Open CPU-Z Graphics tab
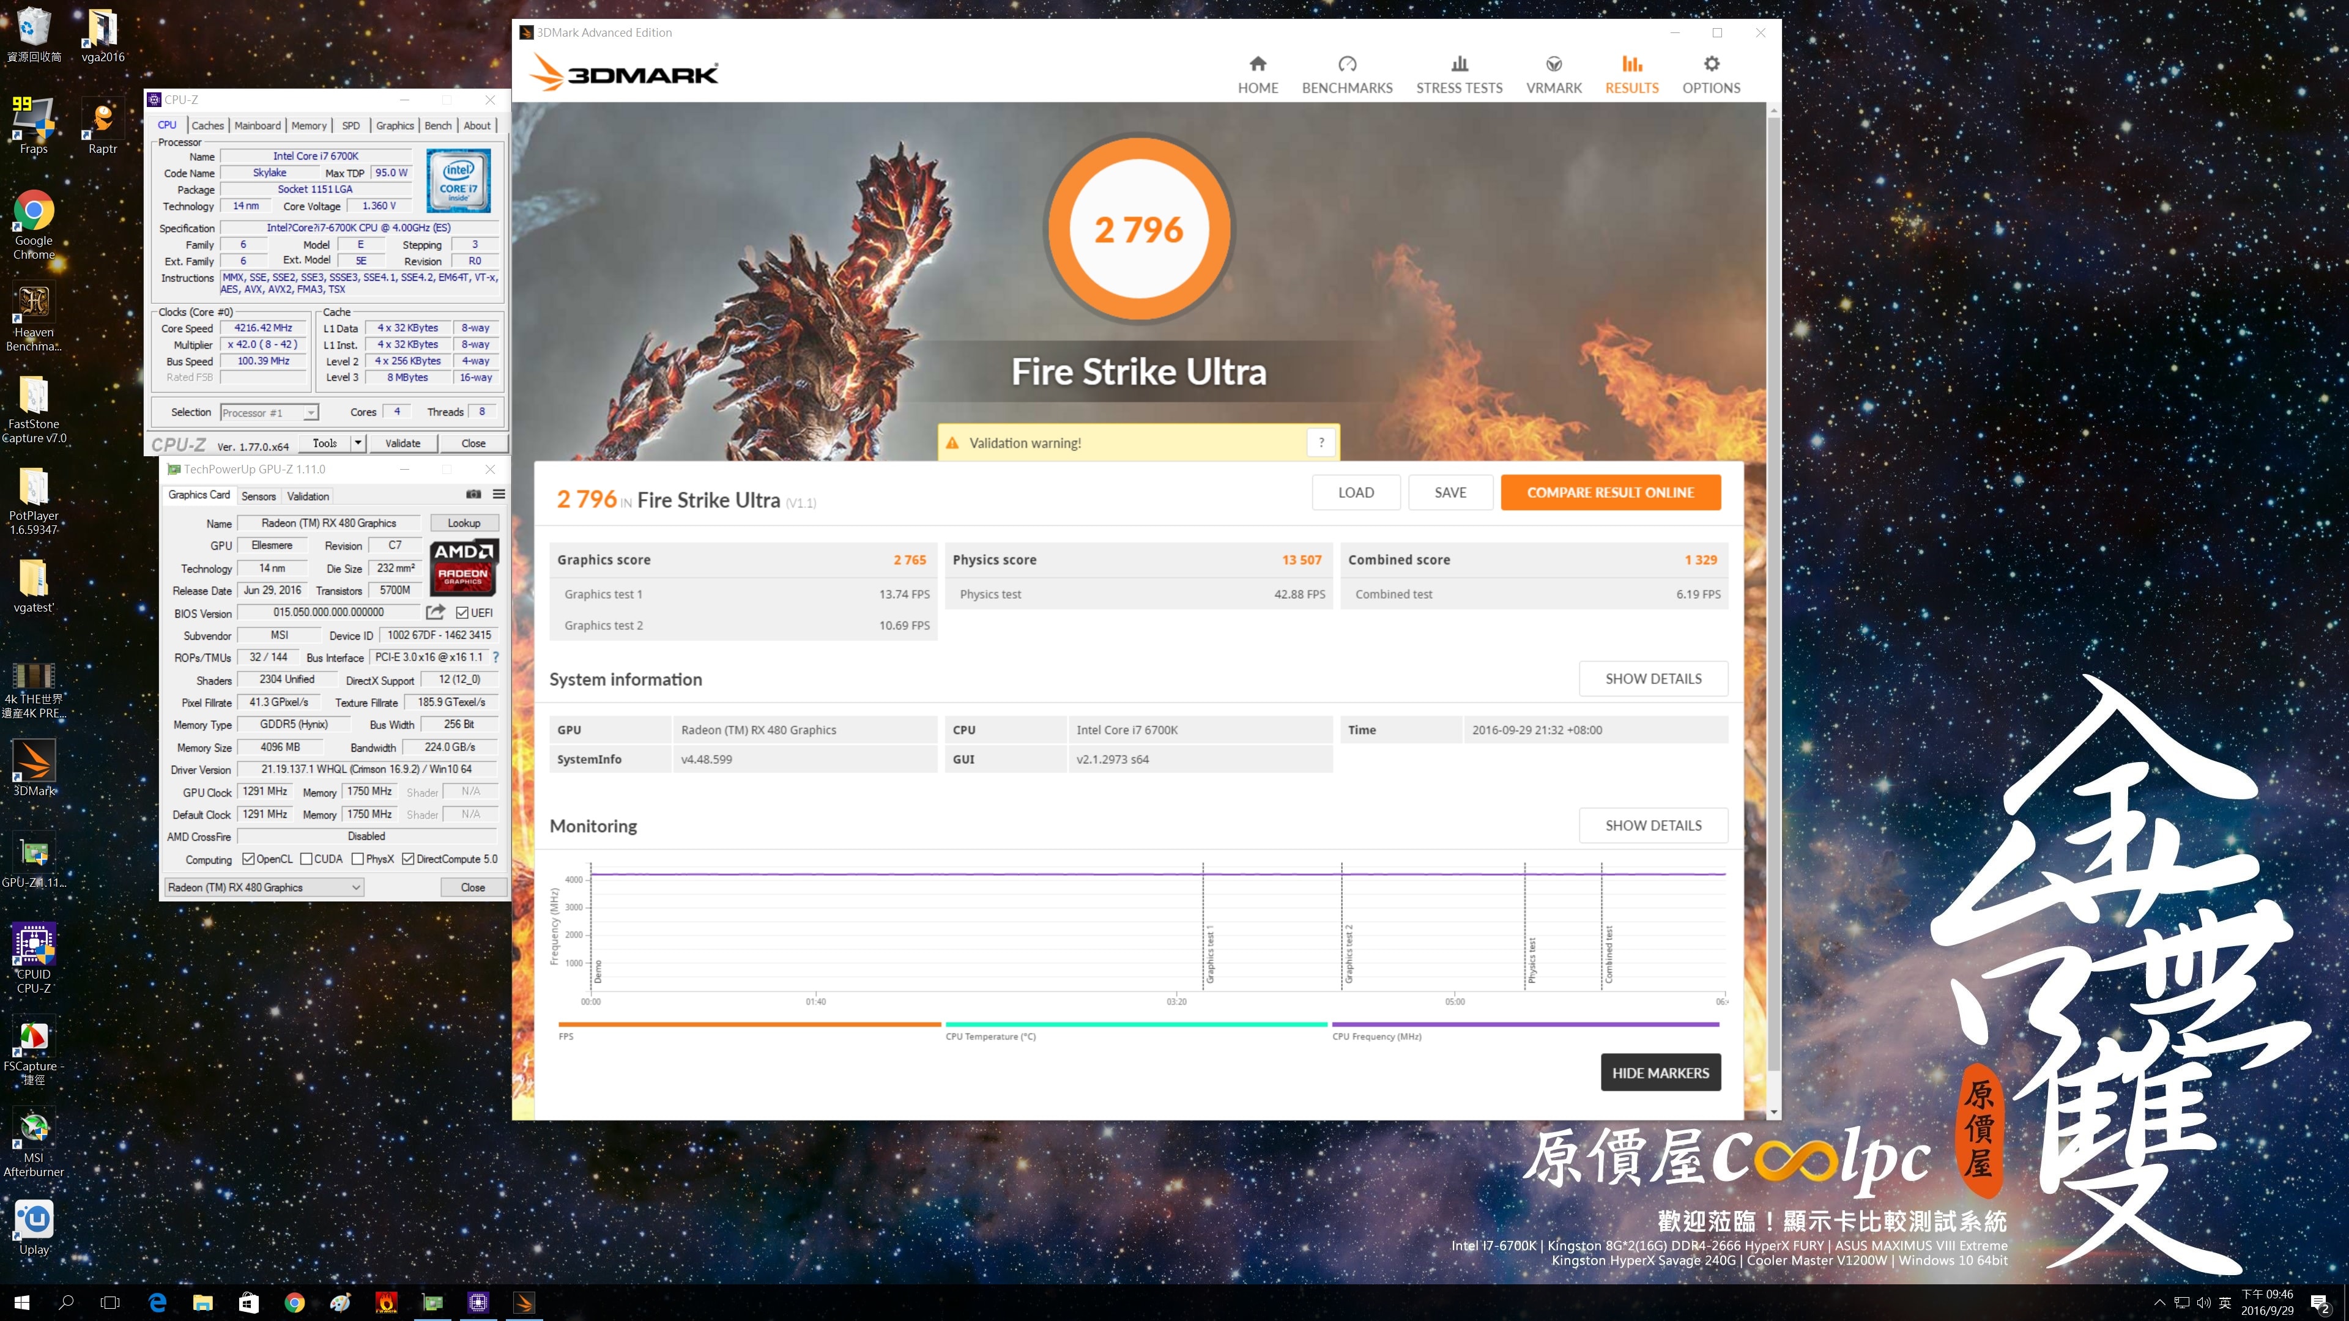Image resolution: width=2349 pixels, height=1321 pixels. tap(395, 126)
